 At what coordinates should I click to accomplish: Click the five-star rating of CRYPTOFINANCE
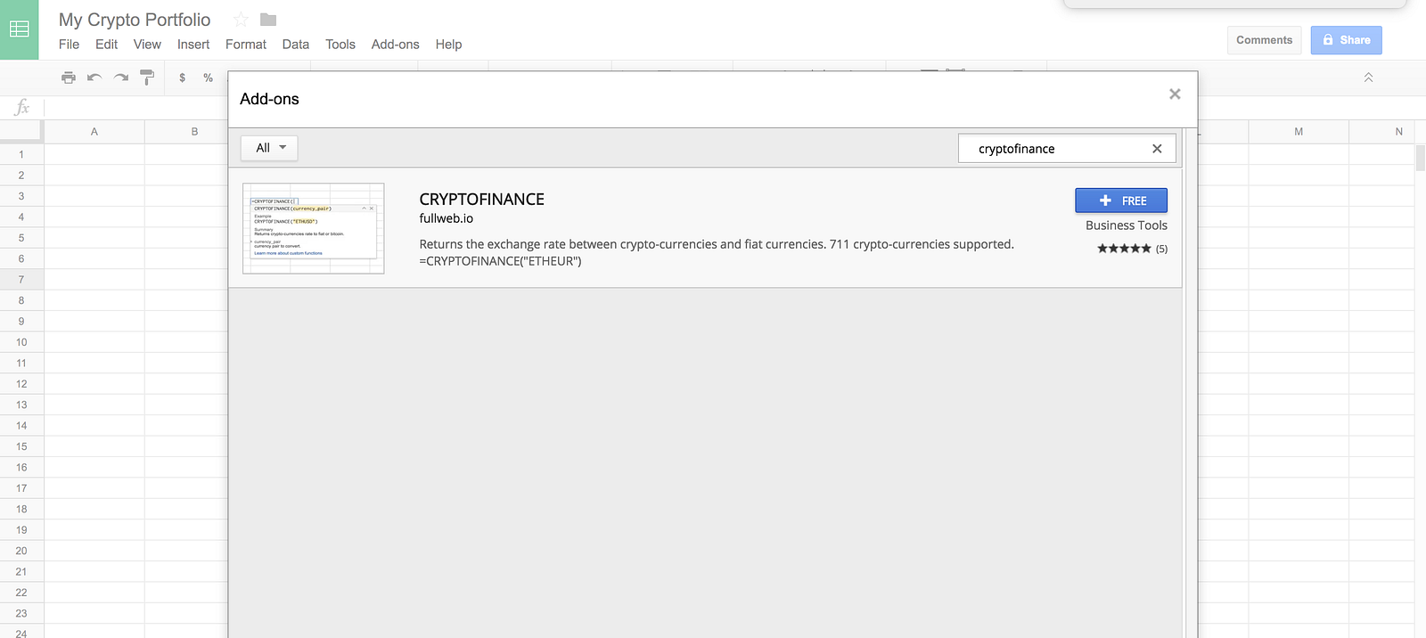1124,249
